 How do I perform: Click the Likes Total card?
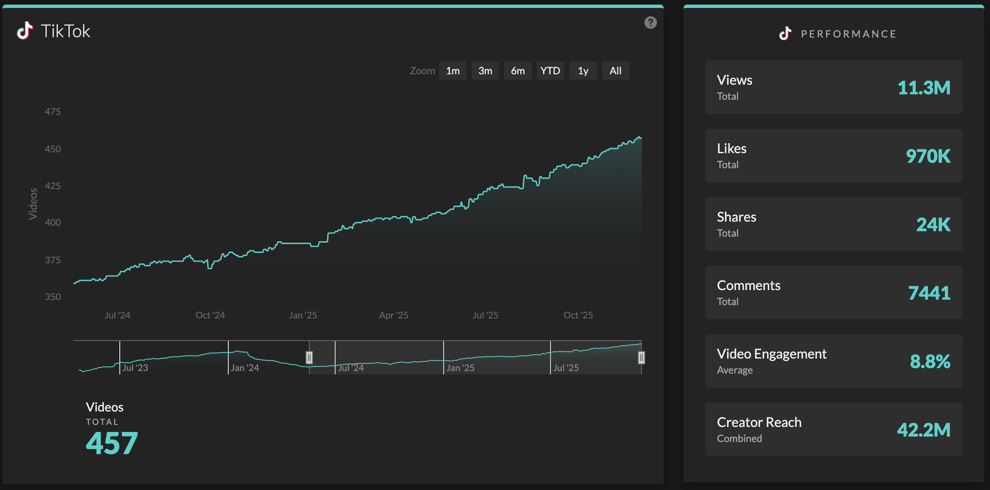coord(833,155)
